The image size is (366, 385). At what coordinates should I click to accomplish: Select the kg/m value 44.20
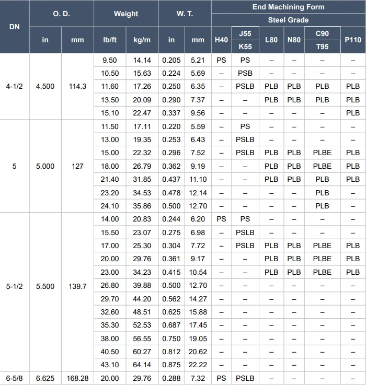click(142, 299)
